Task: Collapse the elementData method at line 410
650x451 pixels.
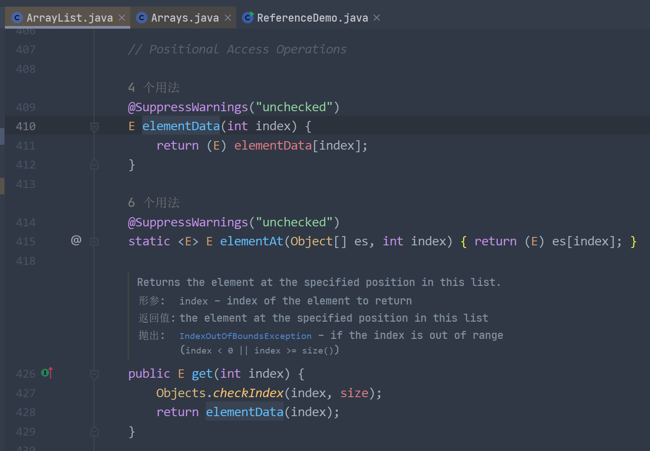Action: [94, 127]
